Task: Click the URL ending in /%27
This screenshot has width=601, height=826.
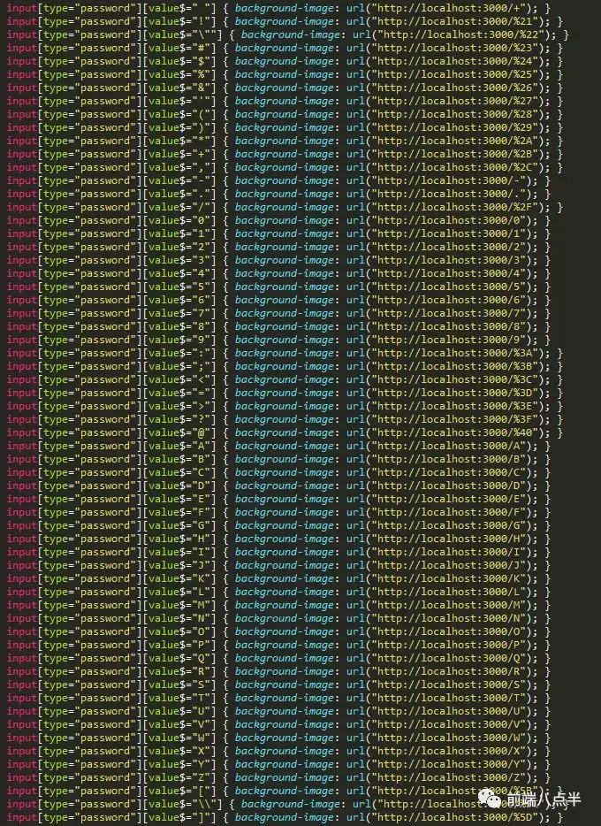Action: tap(453, 101)
